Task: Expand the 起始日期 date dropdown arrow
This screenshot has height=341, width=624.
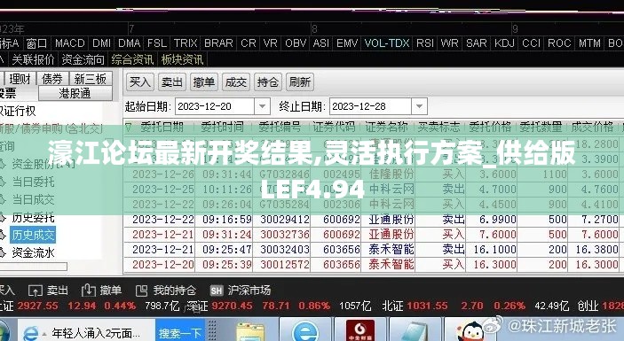Action: pos(262,106)
